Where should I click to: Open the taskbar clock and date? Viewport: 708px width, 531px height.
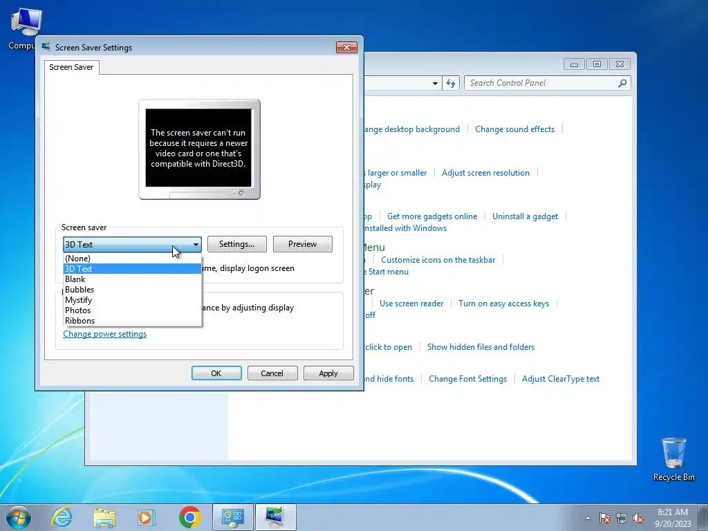[x=673, y=518]
